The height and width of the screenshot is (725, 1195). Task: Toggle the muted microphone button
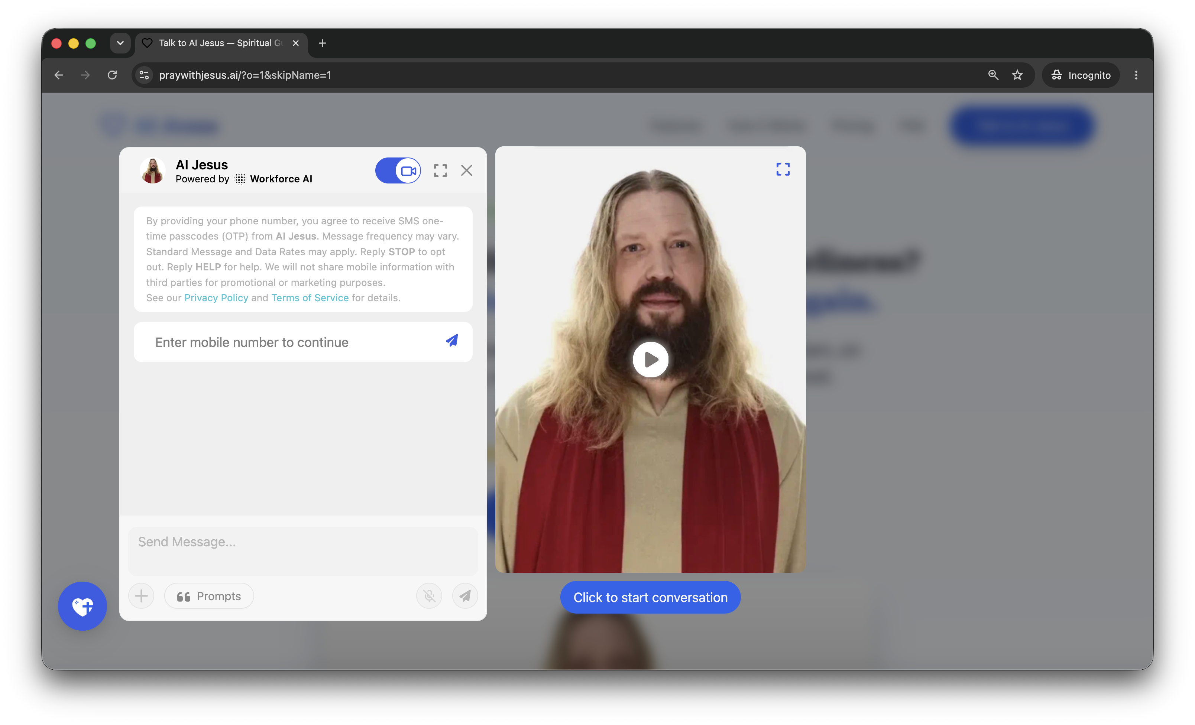tap(429, 596)
